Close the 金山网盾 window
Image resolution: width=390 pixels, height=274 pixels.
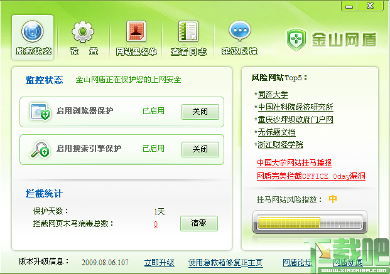click(x=370, y=6)
